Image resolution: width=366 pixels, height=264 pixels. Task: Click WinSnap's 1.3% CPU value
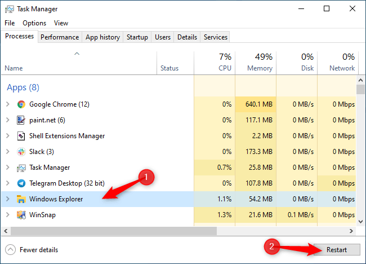coord(224,215)
